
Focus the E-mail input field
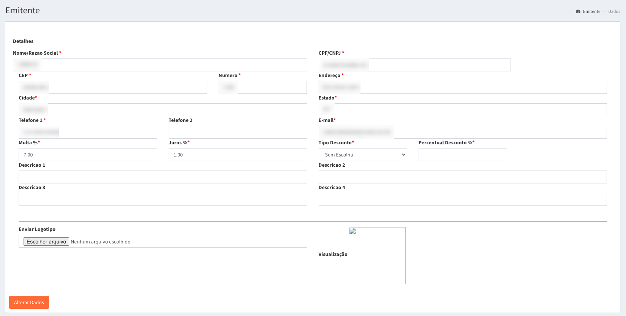click(463, 132)
